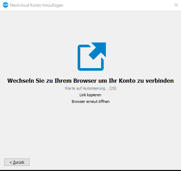Click the word 'hinzufügen' in the title bar

pos(53,5)
